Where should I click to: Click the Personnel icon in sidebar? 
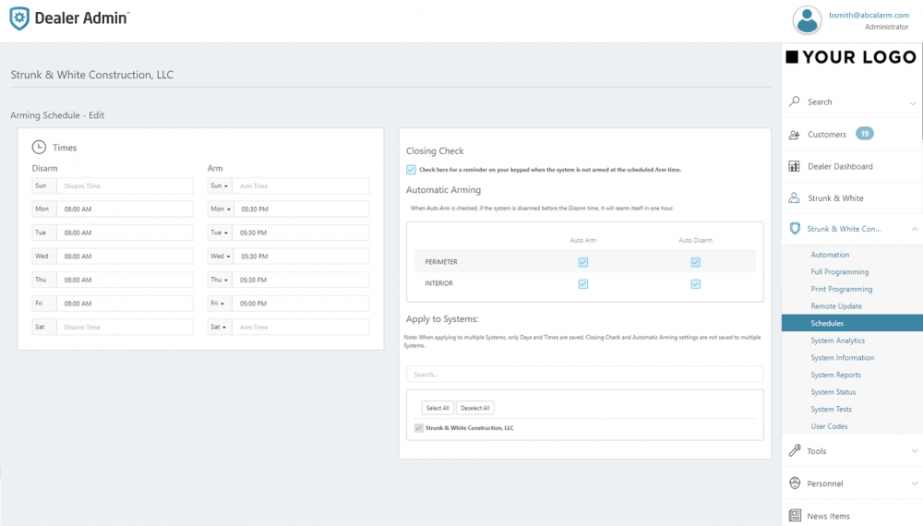(x=795, y=484)
